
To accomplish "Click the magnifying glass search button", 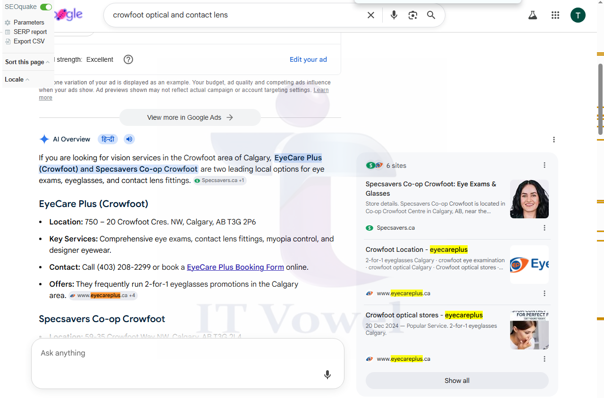I will (431, 15).
